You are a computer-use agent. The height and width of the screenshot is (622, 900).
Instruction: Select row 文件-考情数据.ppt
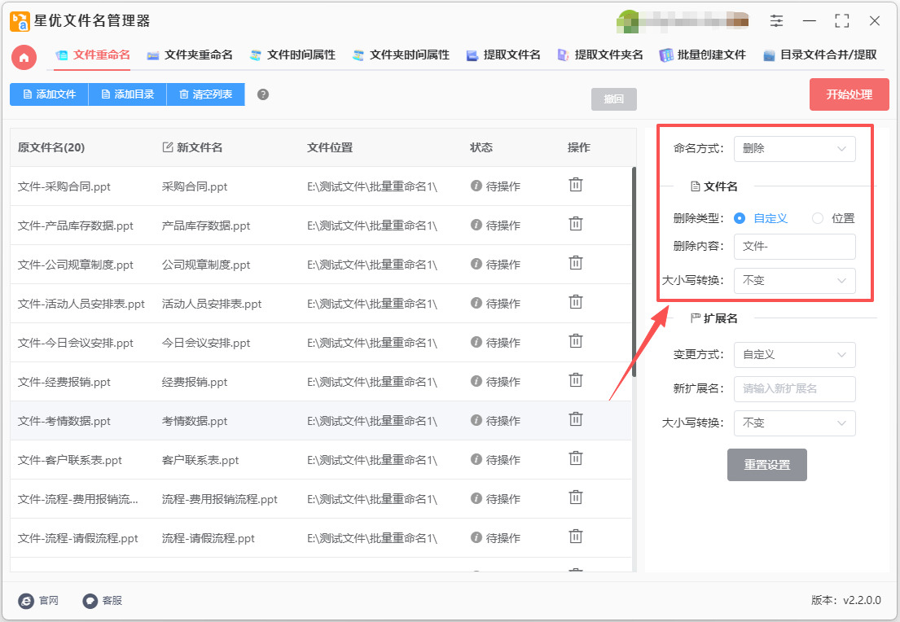(320, 421)
